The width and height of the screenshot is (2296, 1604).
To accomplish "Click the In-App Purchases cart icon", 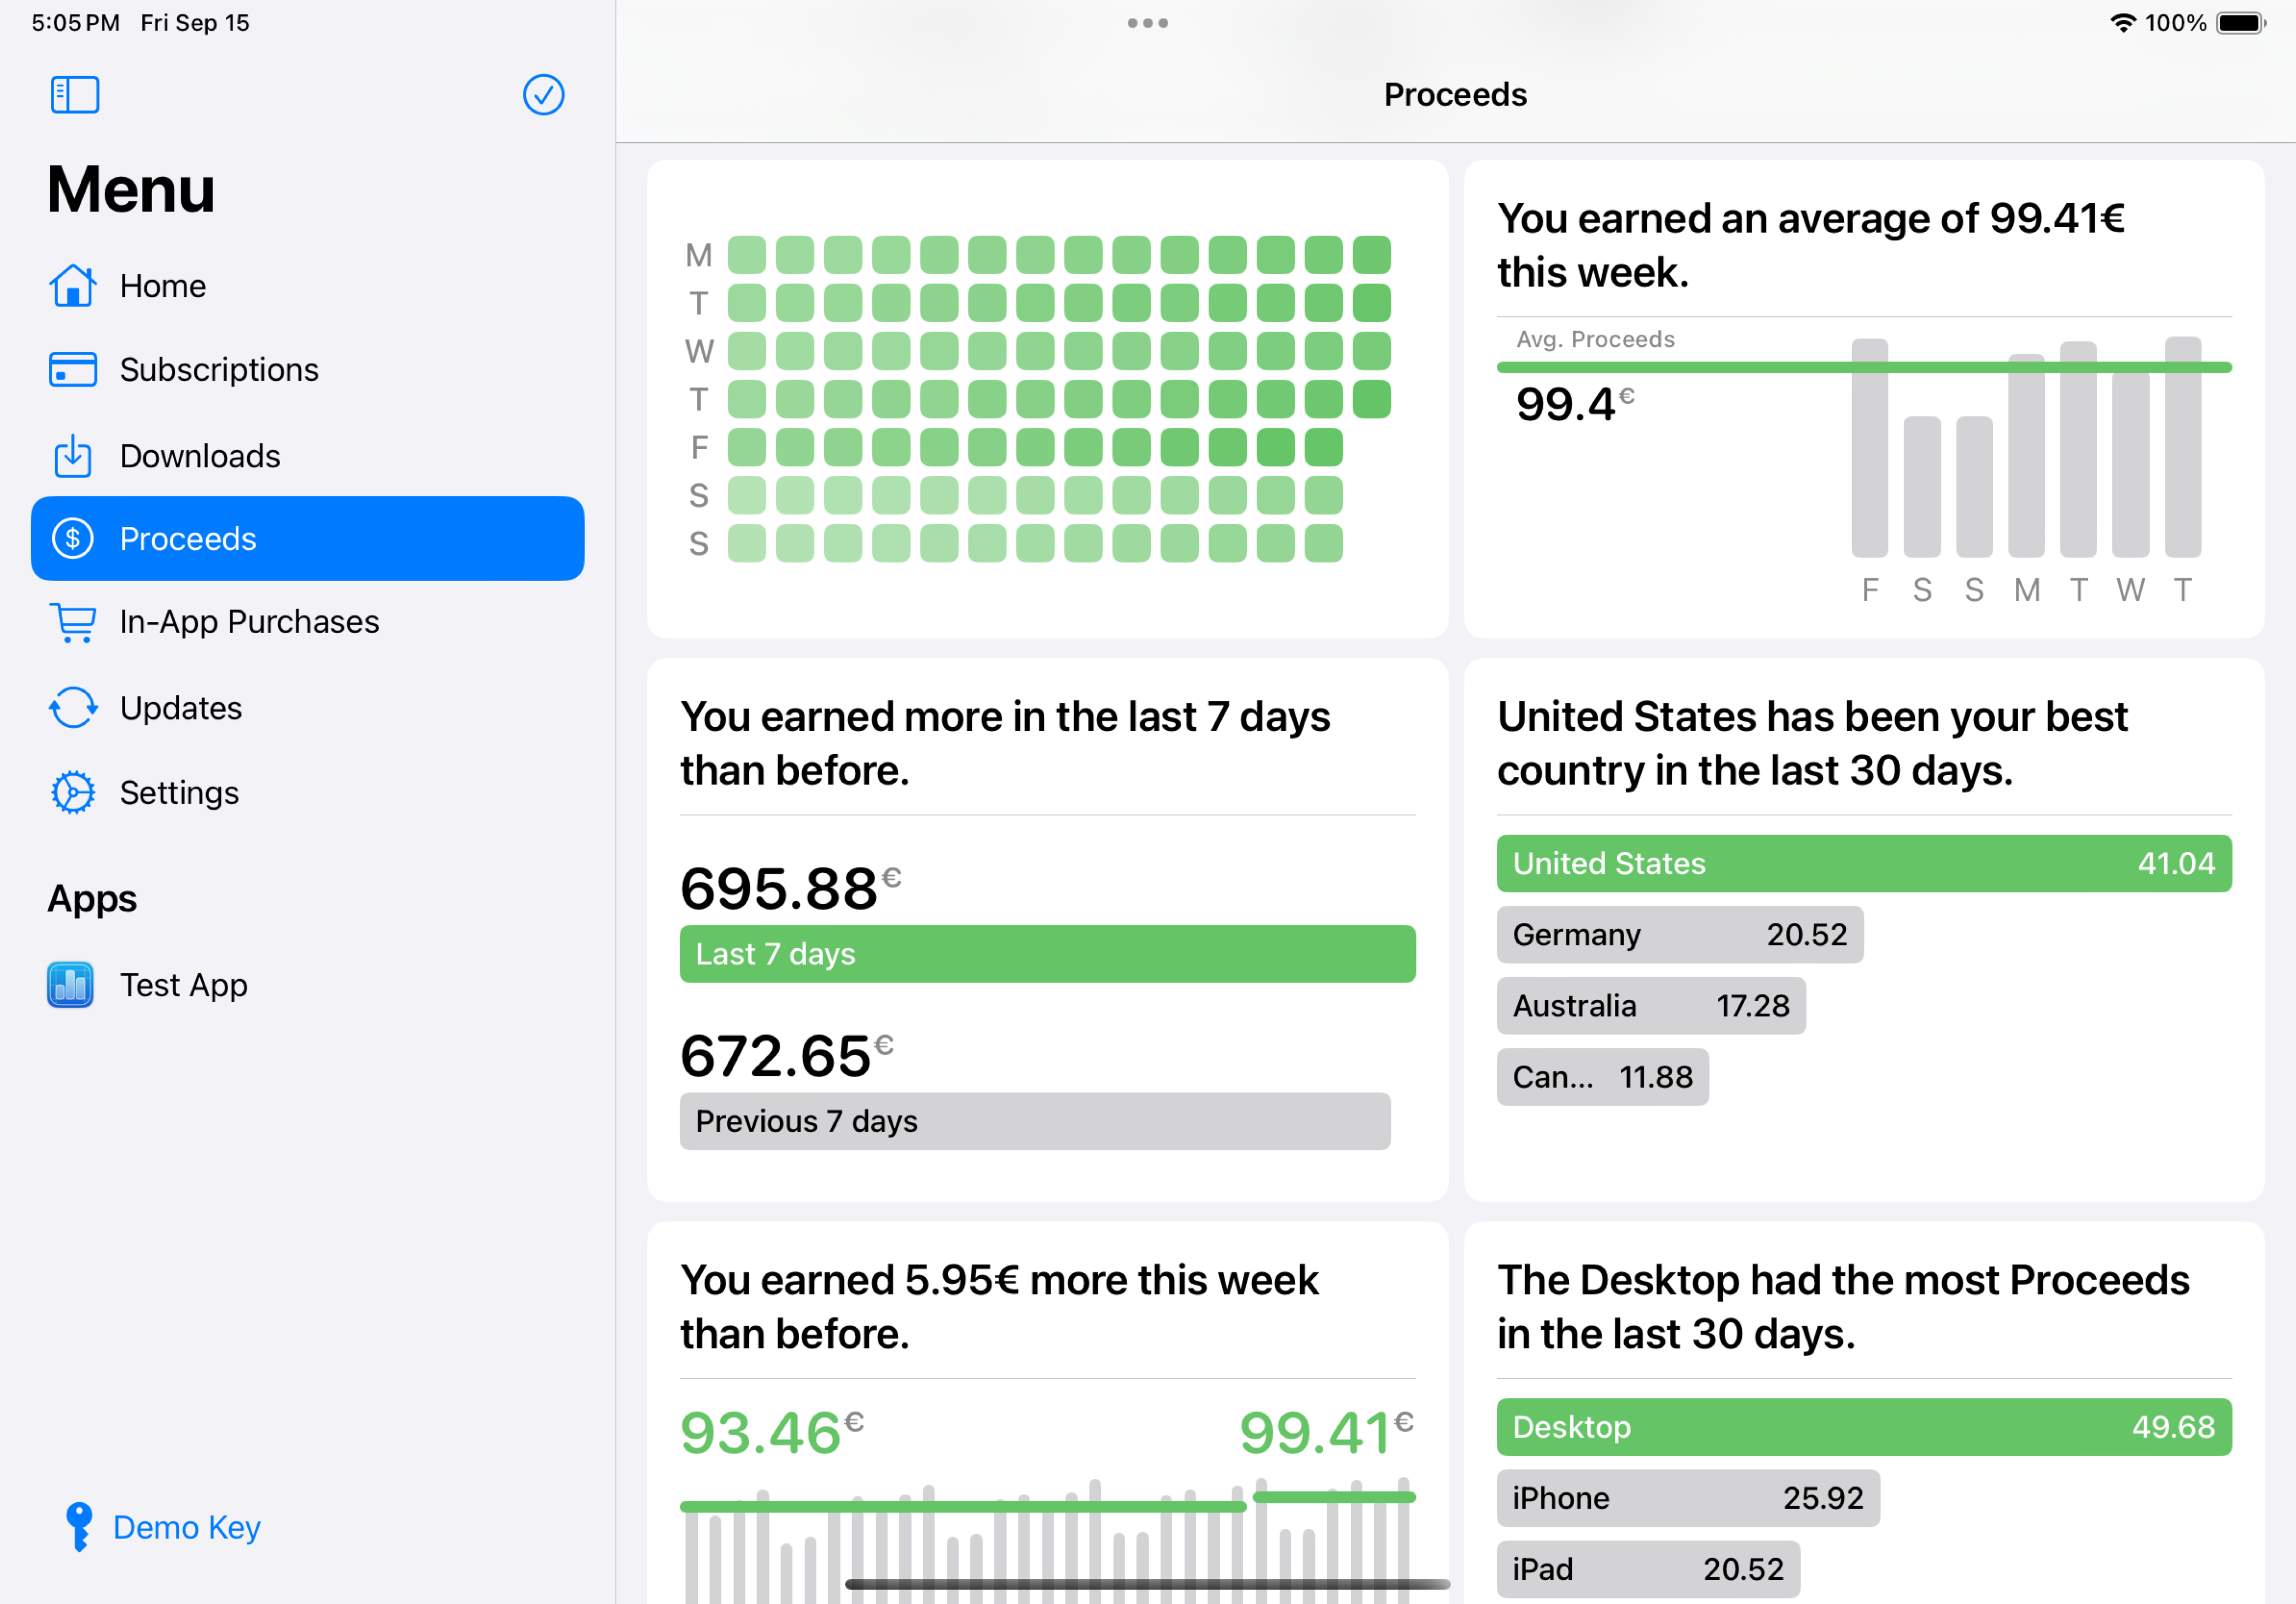I will 73,622.
